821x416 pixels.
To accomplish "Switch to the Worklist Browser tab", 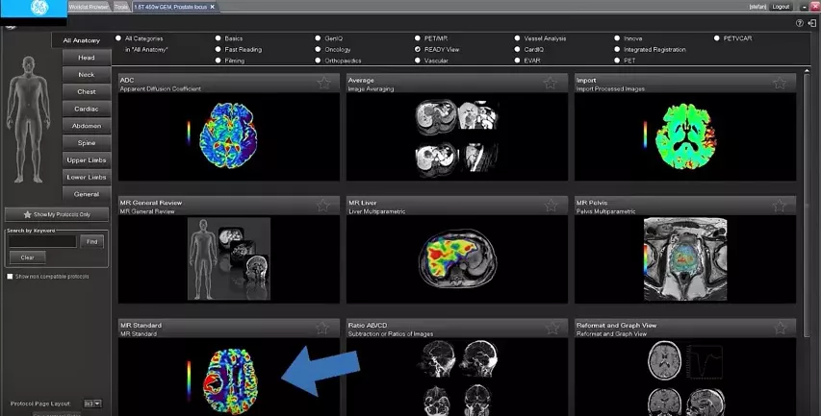I will click(x=88, y=7).
